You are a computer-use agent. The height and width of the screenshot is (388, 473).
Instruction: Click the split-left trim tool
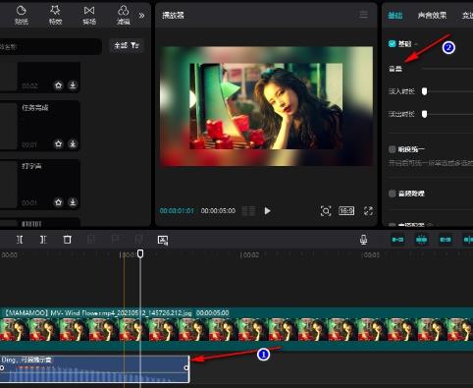click(20, 240)
